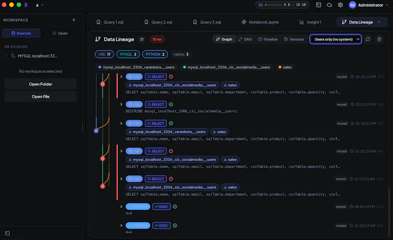This screenshot has height=240, width=393.
Task: Toggle the varanbeta__users legend item
Action: (x=137, y=67)
